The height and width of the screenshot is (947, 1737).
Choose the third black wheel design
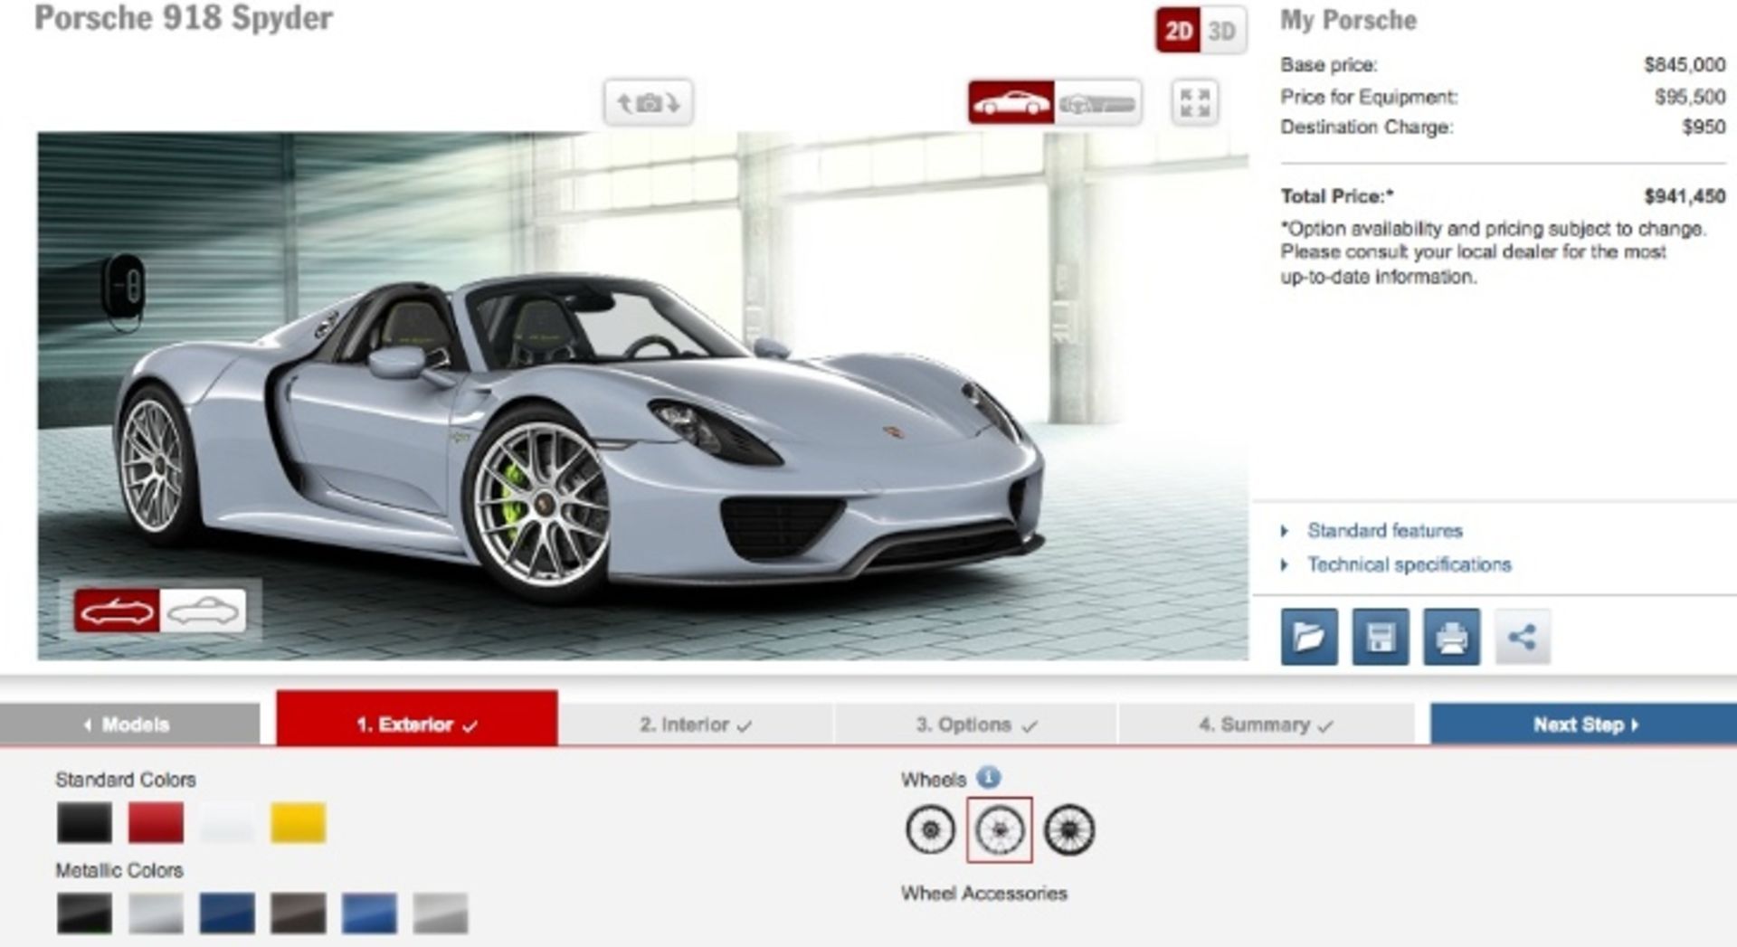click(1068, 829)
